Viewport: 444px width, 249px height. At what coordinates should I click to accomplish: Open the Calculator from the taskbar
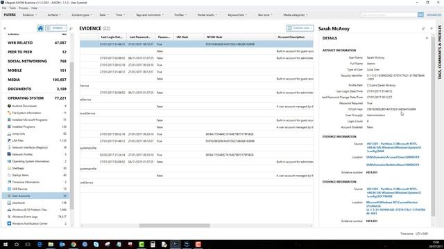(x=153, y=244)
